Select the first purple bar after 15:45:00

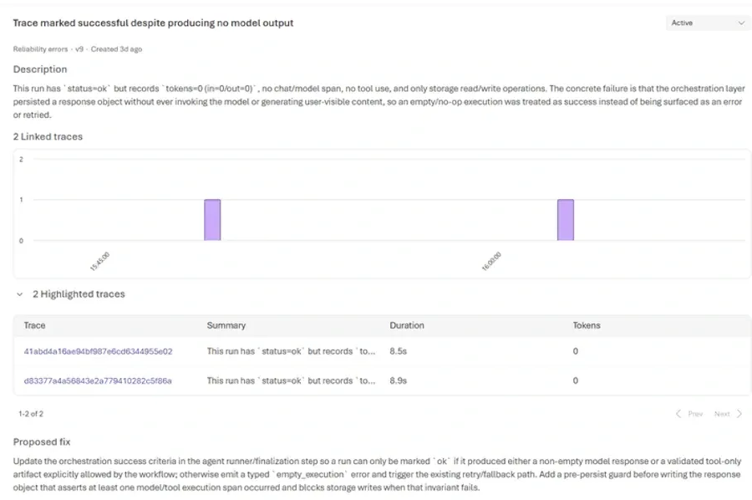(212, 220)
